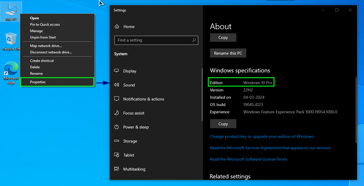Click the Windows 10 Pro edition text
The height and width of the screenshot is (186, 364).
258,83
